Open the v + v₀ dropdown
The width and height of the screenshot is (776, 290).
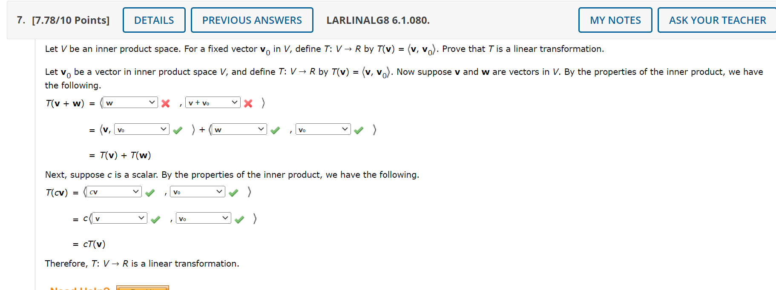coord(213,102)
